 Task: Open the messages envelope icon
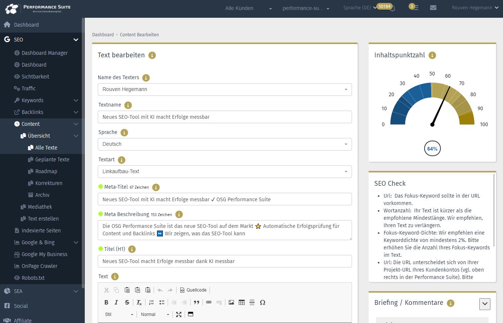pyautogui.click(x=433, y=7)
